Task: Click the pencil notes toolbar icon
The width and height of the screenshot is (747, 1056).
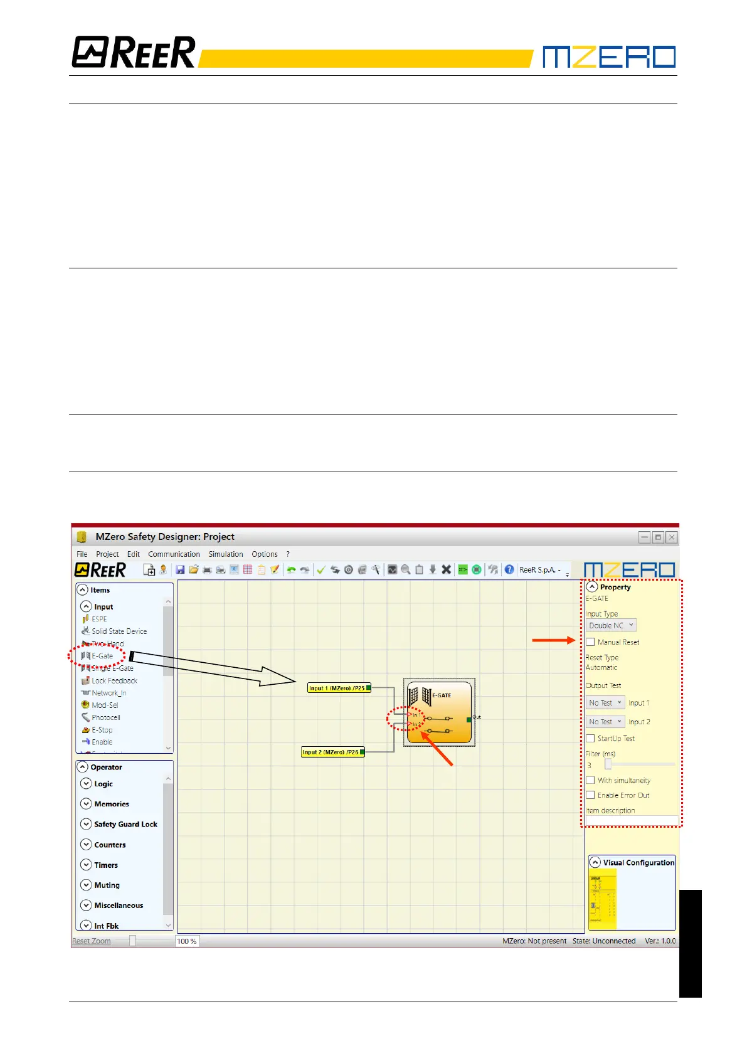Action: [275, 570]
